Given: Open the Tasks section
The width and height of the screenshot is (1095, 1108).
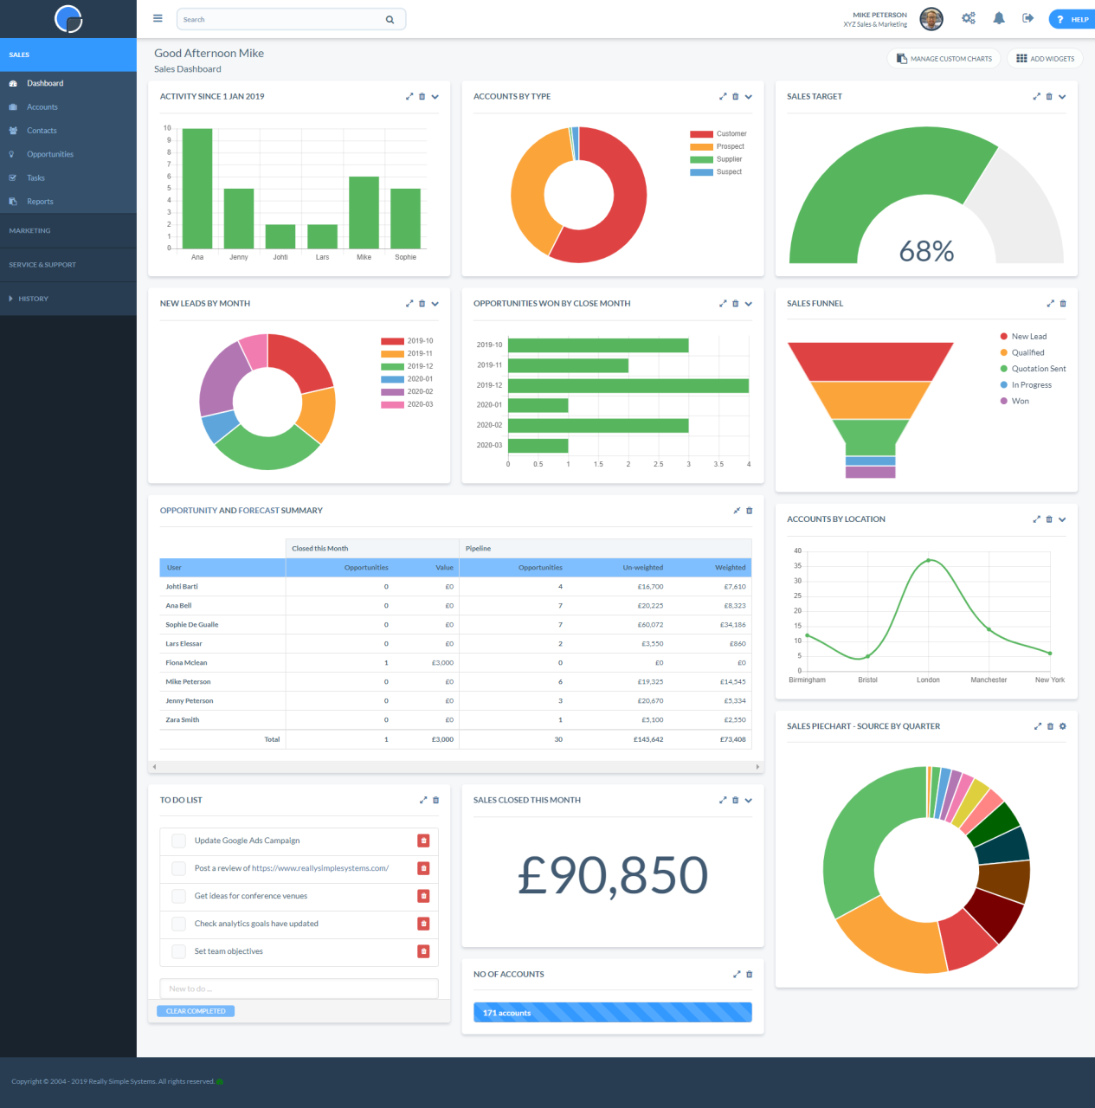Looking at the screenshot, I should point(35,177).
